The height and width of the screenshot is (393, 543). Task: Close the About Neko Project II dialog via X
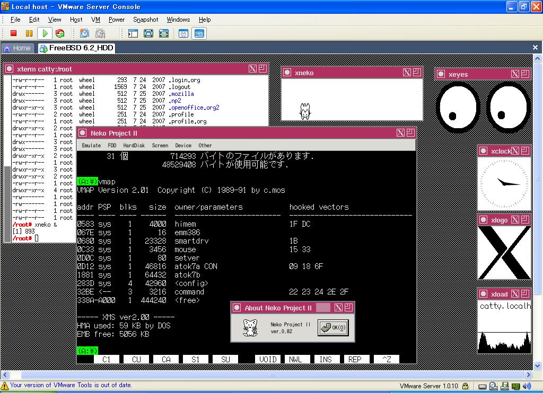(339, 308)
